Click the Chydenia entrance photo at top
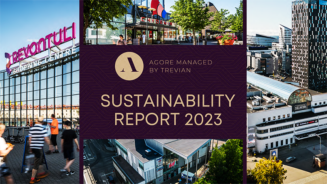The height and width of the screenshot is (184, 327). click(163, 22)
